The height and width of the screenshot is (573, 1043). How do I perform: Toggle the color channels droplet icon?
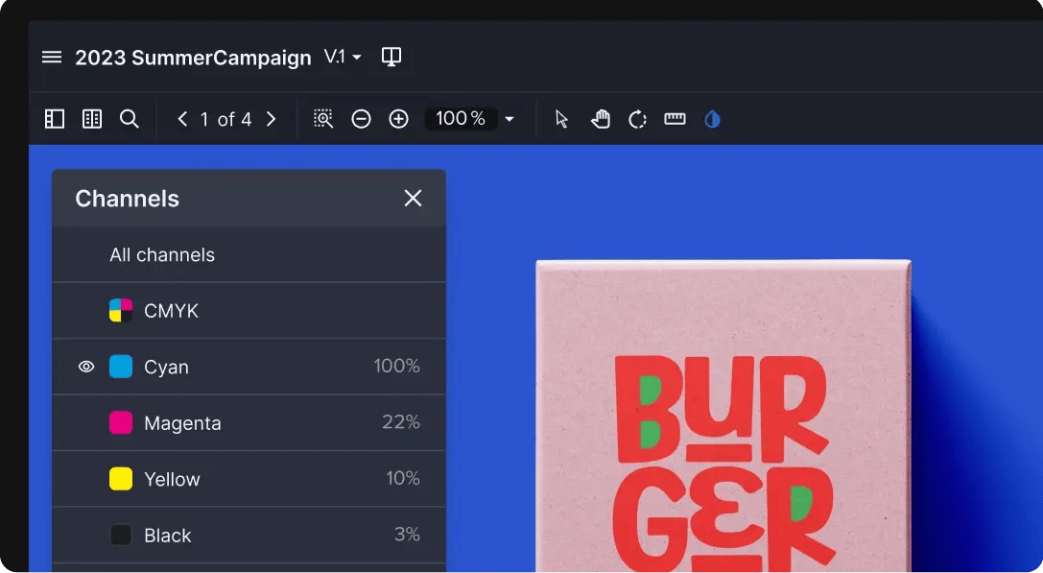coord(712,119)
